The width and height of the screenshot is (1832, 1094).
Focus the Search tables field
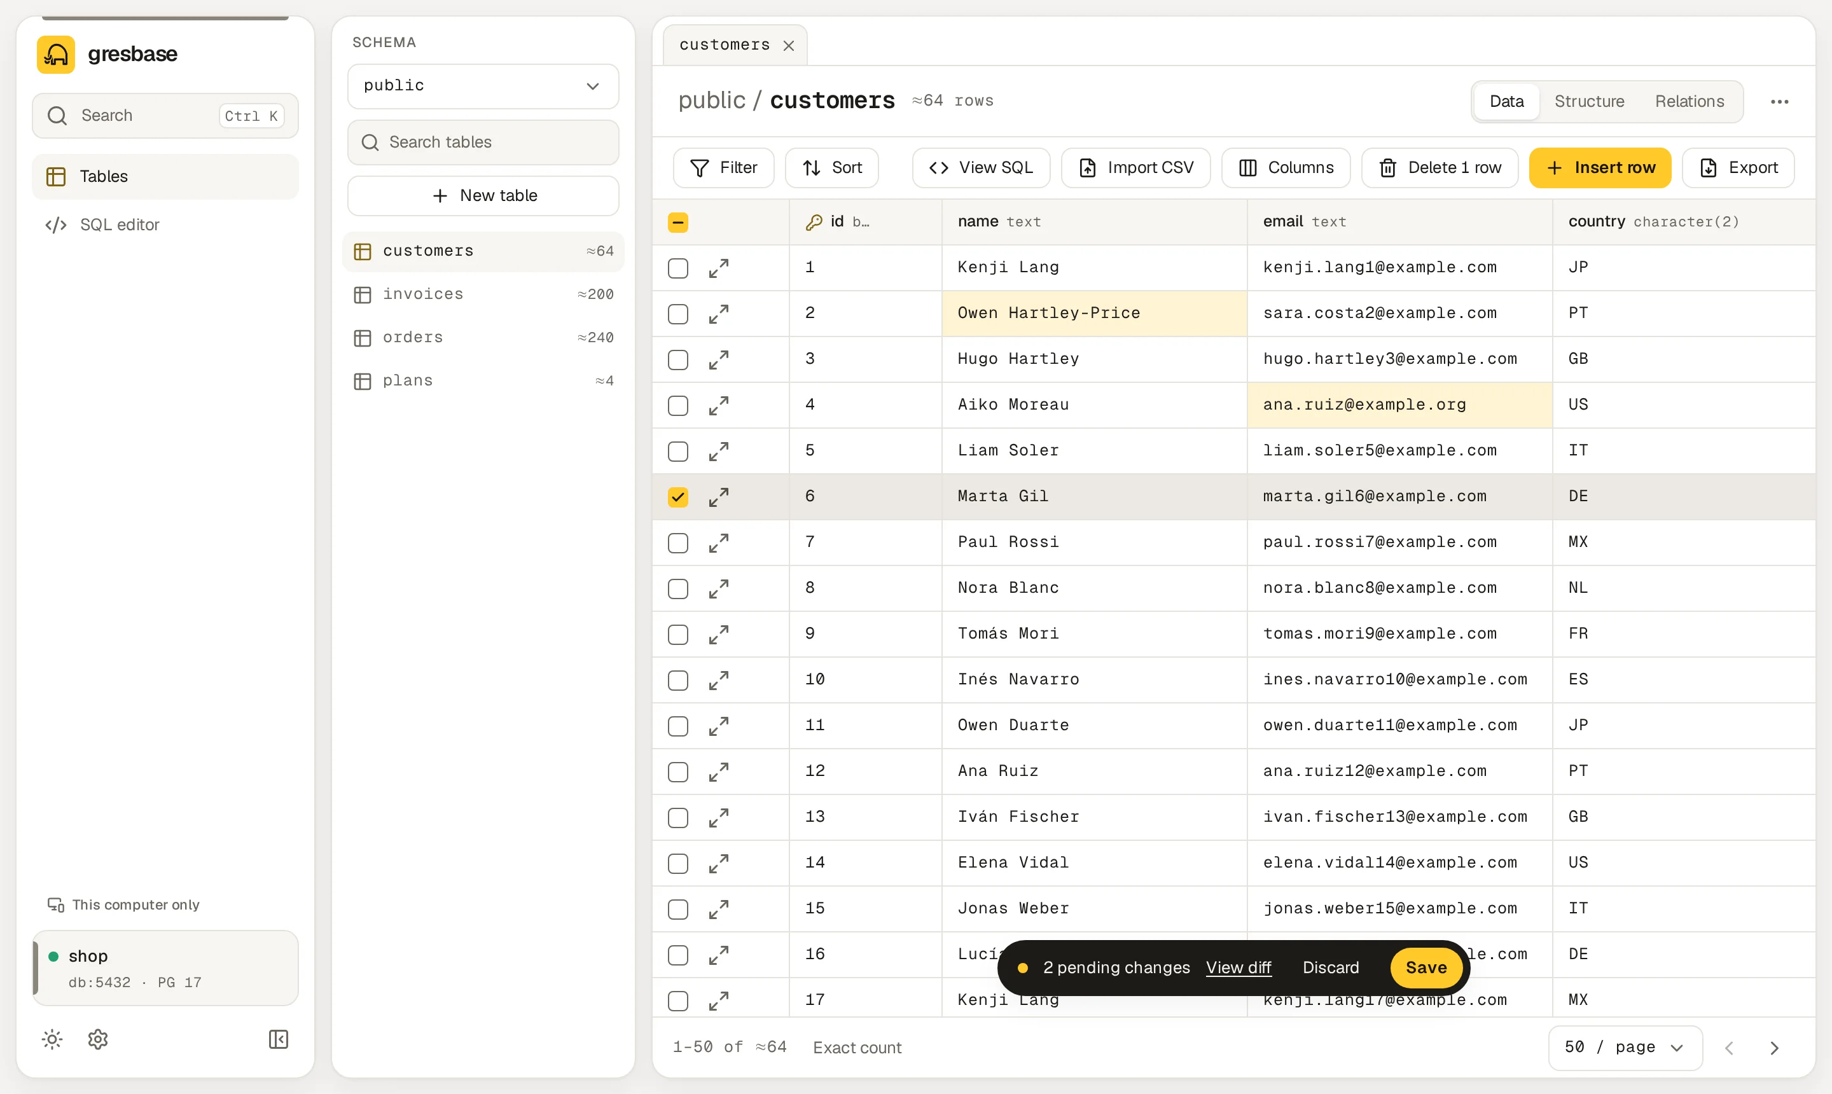(x=483, y=142)
